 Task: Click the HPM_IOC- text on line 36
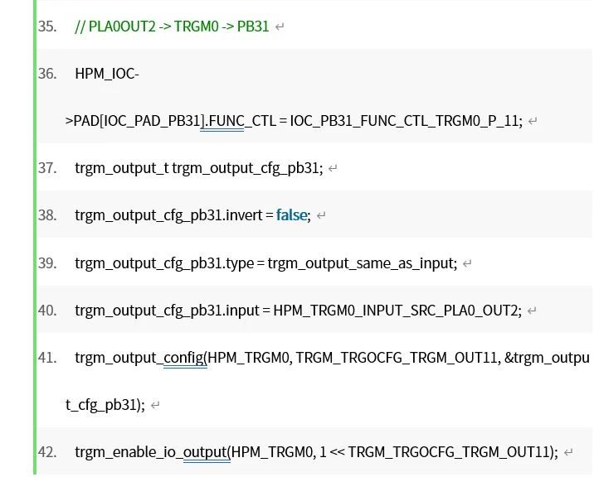[x=107, y=74]
